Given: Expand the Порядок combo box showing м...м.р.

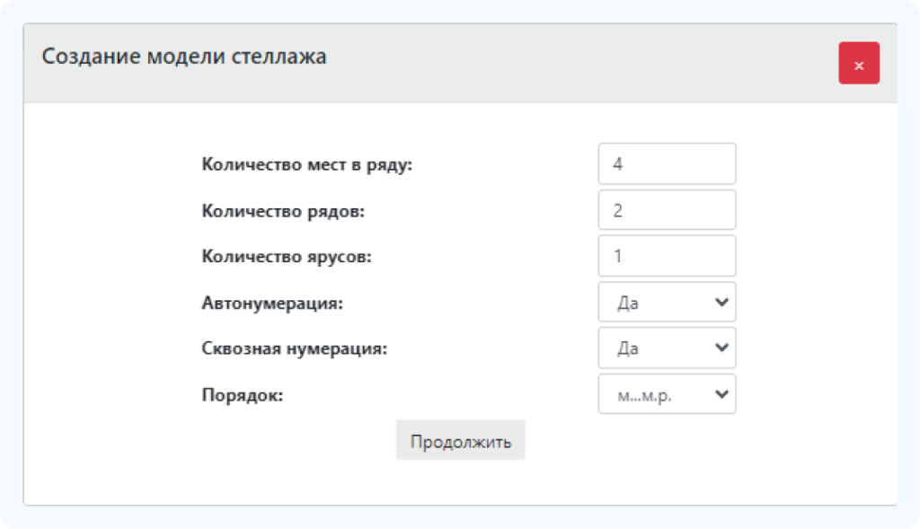Looking at the screenshot, I should tap(668, 394).
